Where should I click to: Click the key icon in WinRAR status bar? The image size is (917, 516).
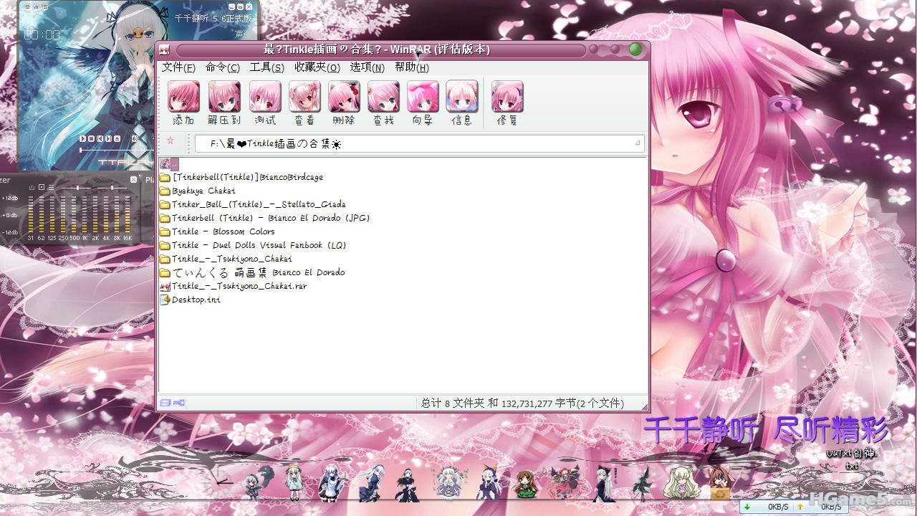(179, 403)
